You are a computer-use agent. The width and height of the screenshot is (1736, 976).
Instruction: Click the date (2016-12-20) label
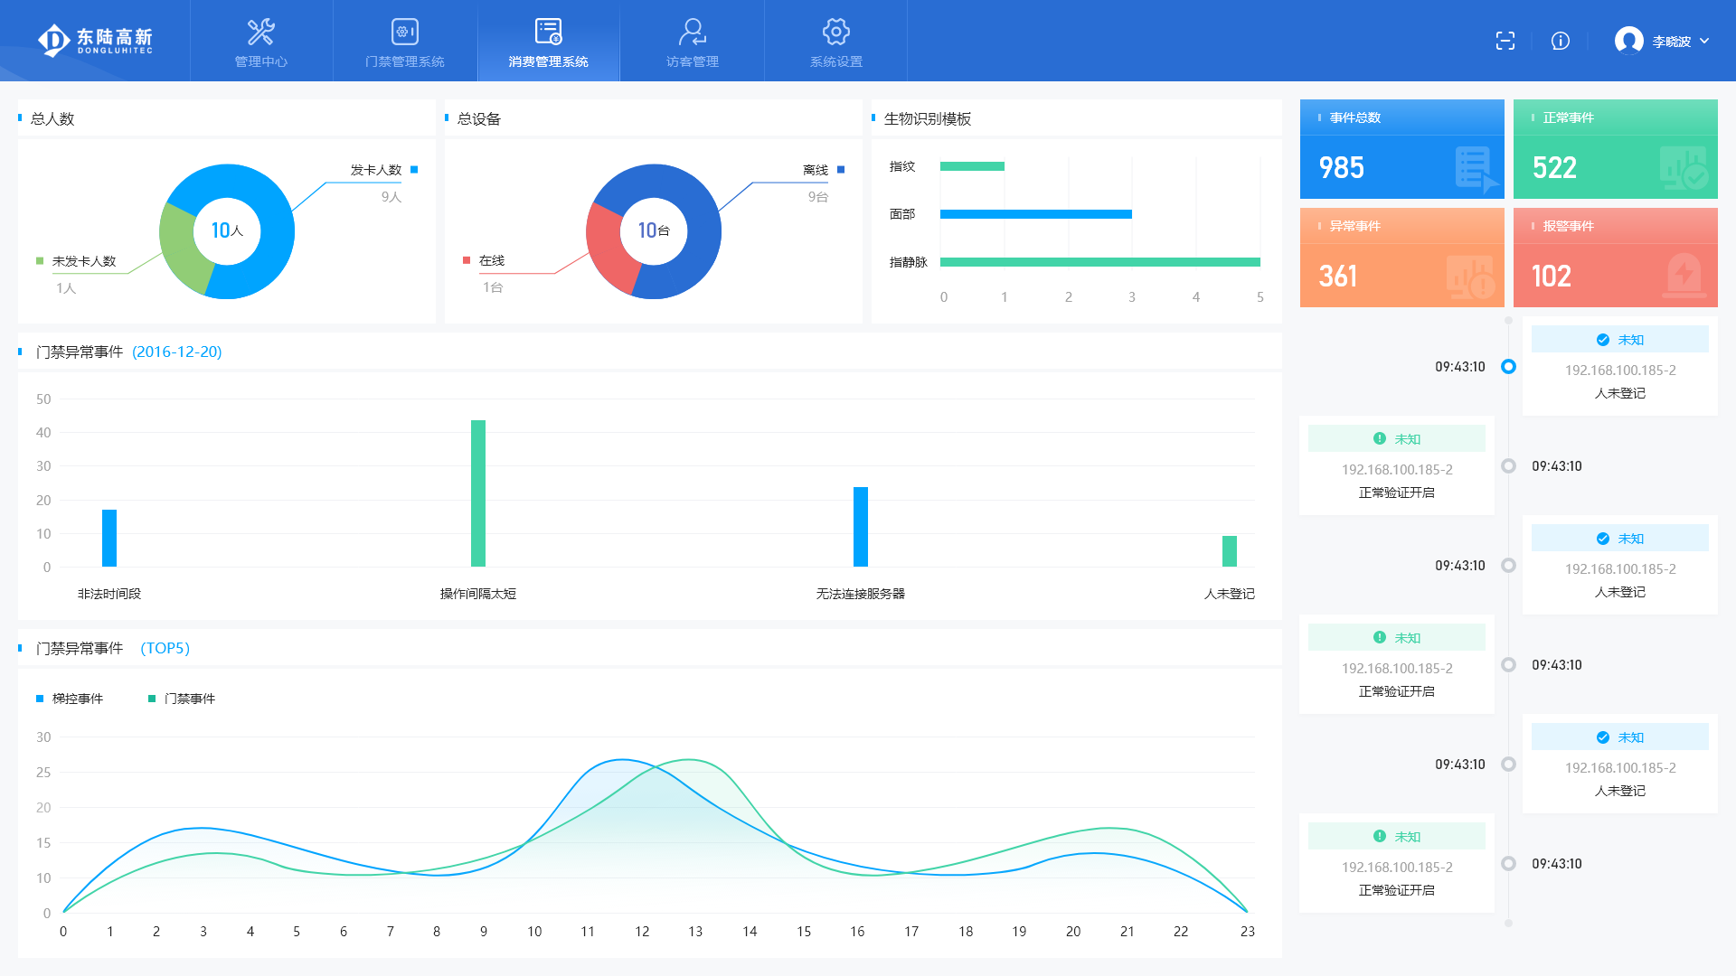point(177,352)
